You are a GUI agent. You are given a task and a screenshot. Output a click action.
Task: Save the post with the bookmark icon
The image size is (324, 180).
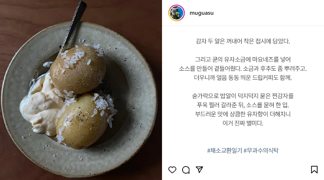[314, 170]
